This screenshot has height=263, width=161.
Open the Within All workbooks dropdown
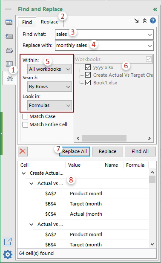tap(49, 69)
